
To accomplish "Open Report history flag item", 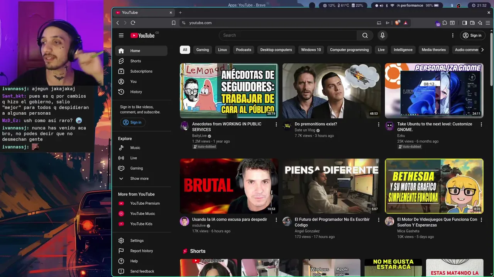I will [141, 251].
